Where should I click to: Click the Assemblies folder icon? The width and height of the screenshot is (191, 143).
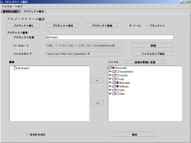114,72
